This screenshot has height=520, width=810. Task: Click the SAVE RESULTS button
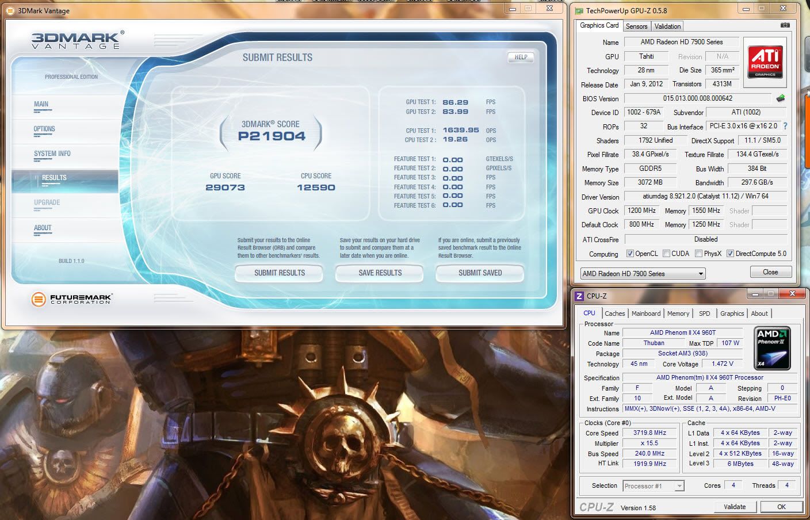[380, 273]
